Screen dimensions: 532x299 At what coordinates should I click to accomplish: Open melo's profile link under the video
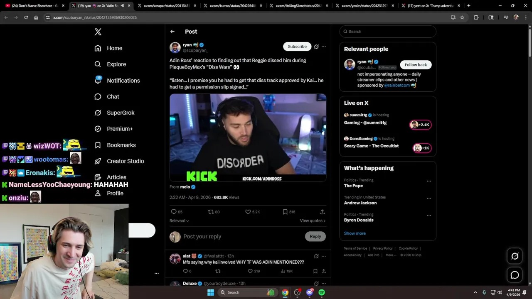click(x=185, y=187)
